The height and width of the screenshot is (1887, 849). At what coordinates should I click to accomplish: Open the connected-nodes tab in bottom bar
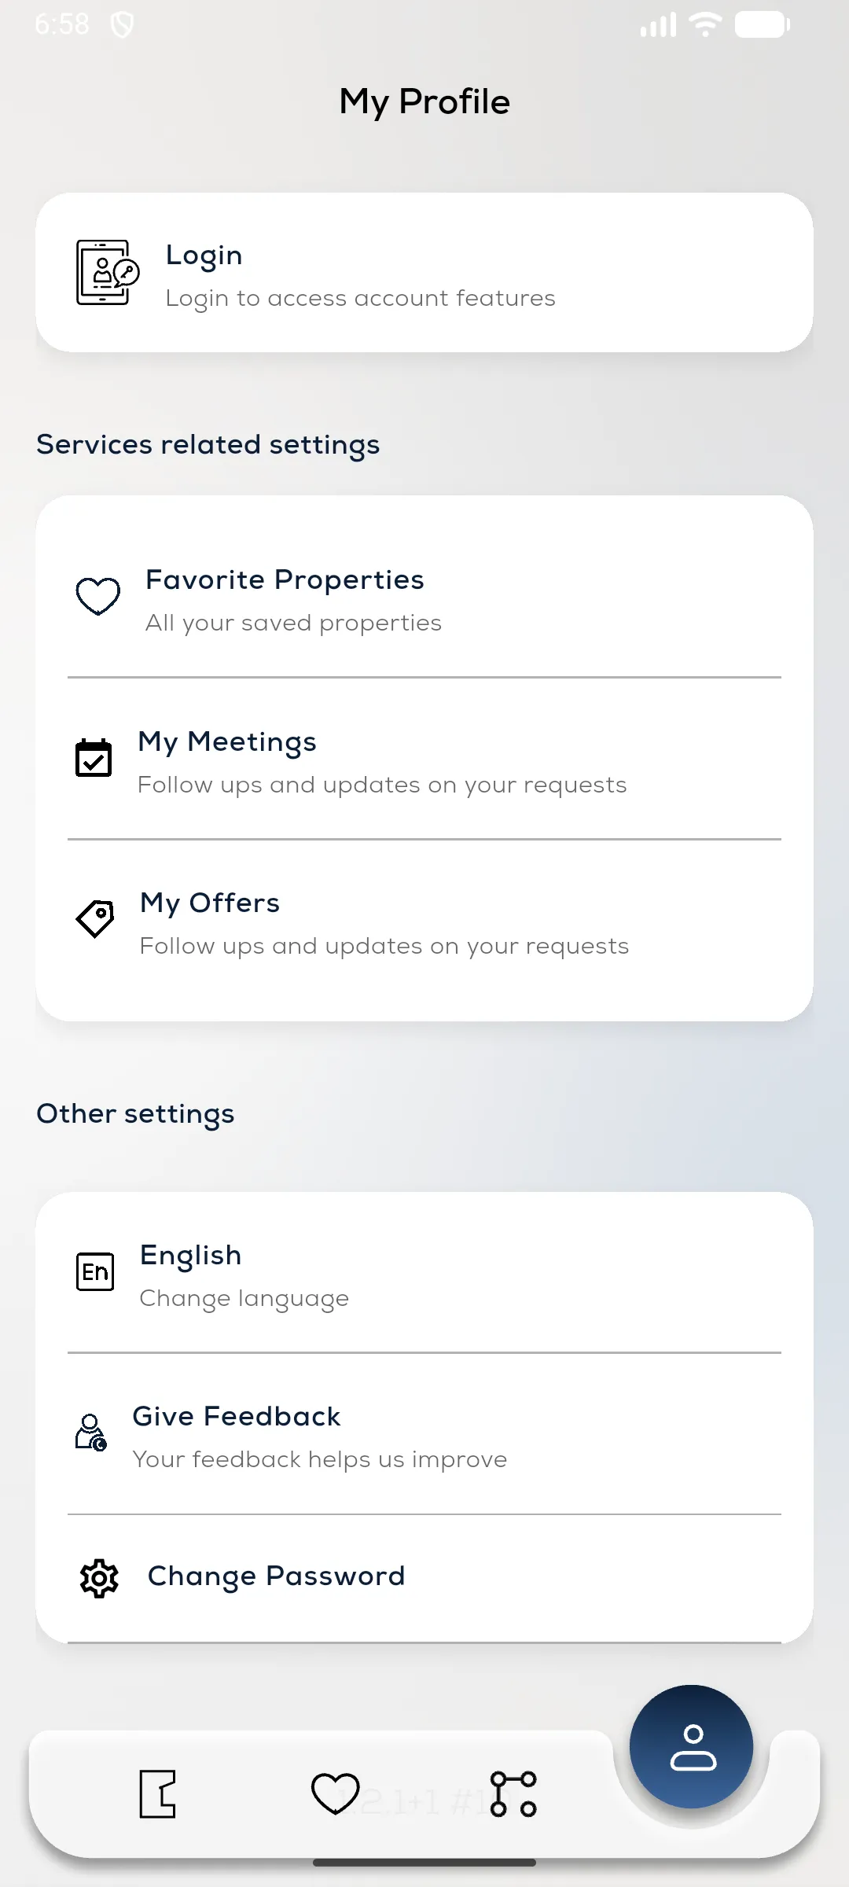(x=513, y=1793)
